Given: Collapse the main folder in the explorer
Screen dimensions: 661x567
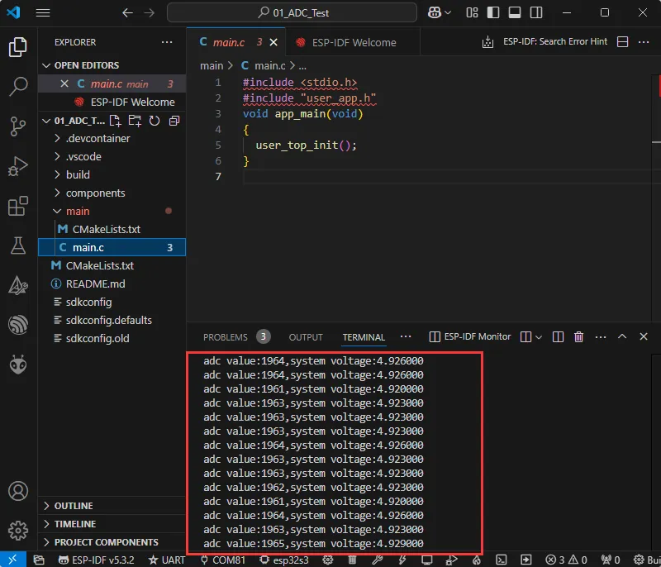Looking at the screenshot, I should (x=78, y=212).
